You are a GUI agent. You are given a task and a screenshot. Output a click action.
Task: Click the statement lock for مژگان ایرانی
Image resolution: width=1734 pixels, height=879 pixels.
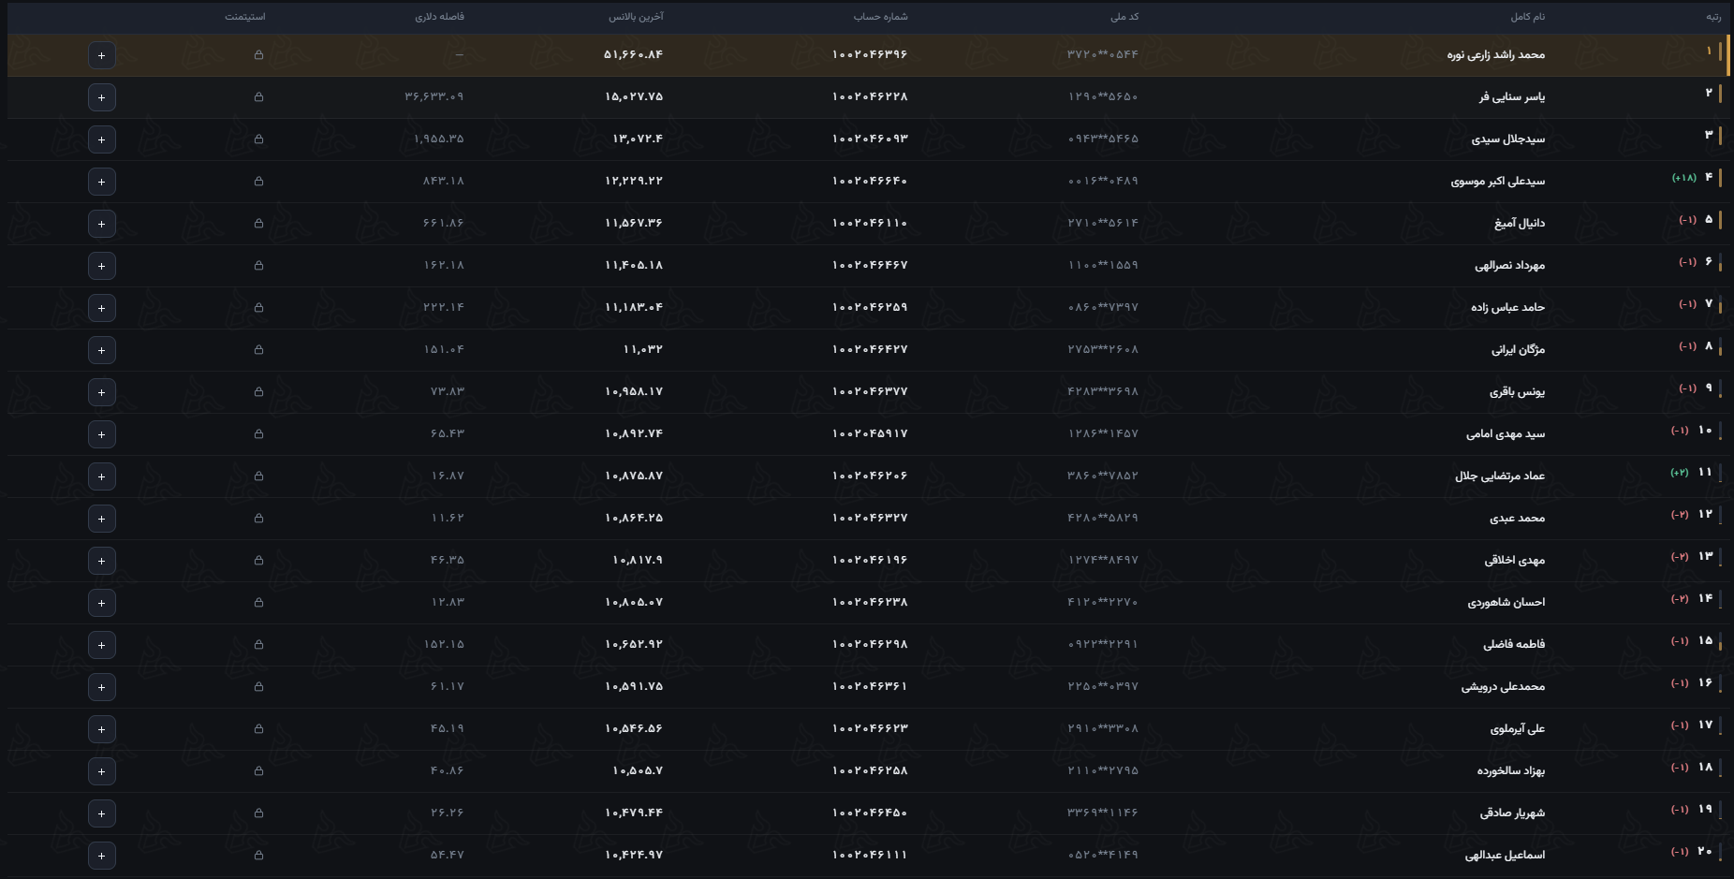pyautogui.click(x=258, y=350)
